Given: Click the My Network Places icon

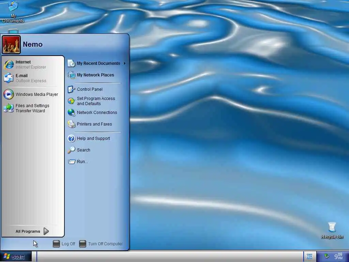Looking at the screenshot, I should tap(72, 75).
